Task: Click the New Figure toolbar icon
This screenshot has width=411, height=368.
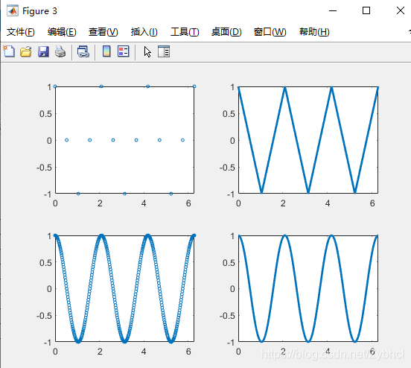Action: point(9,51)
